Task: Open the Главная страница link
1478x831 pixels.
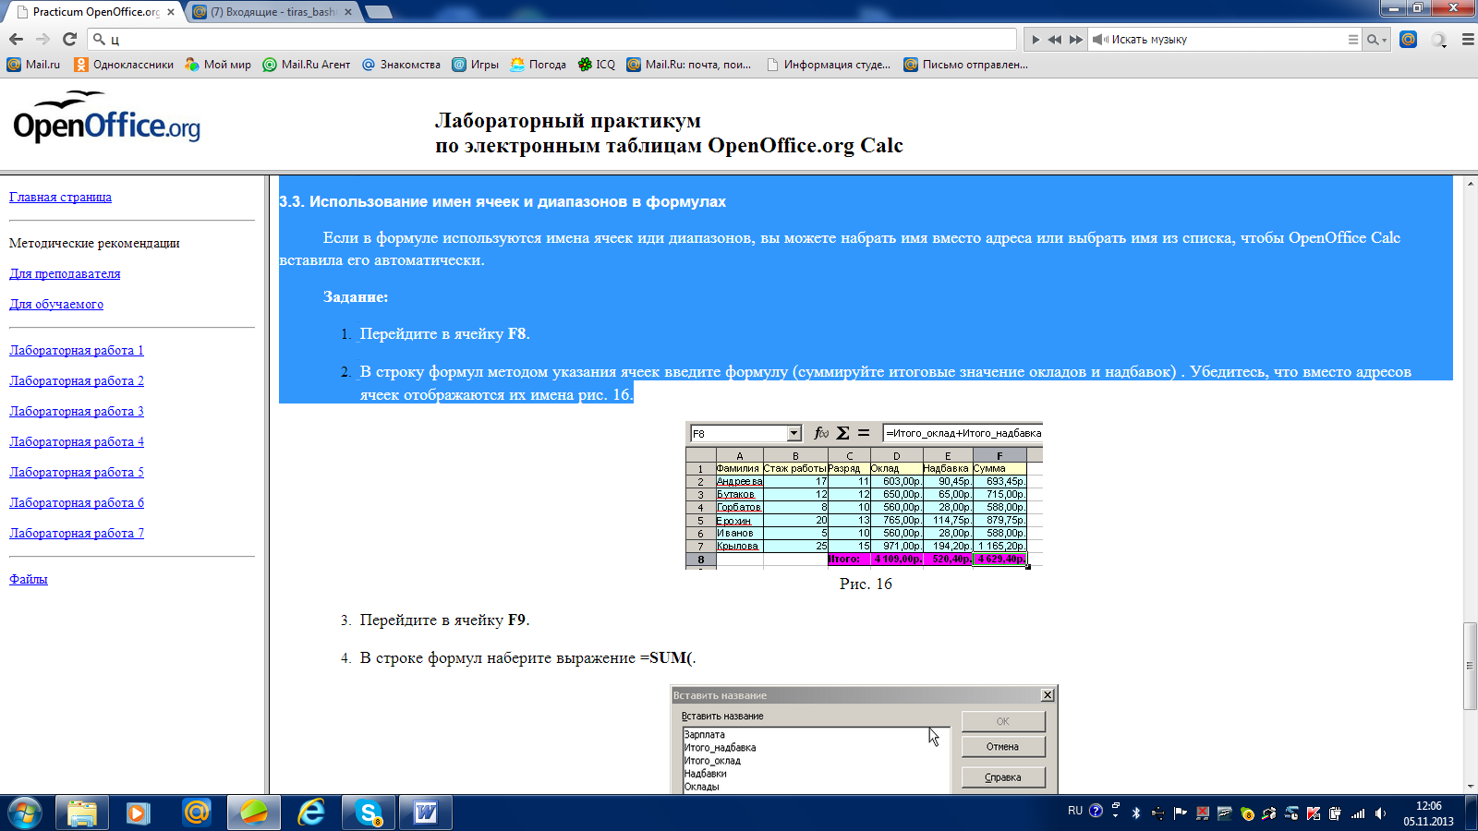Action: 60,197
